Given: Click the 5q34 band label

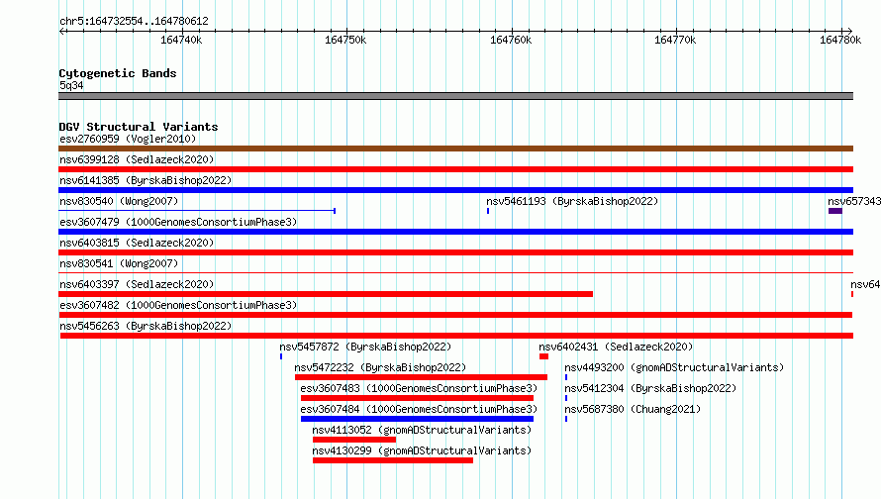Looking at the screenshot, I should (71, 85).
